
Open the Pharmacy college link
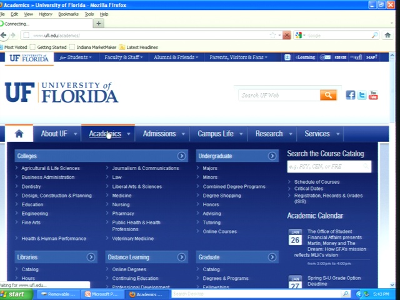[123, 214]
